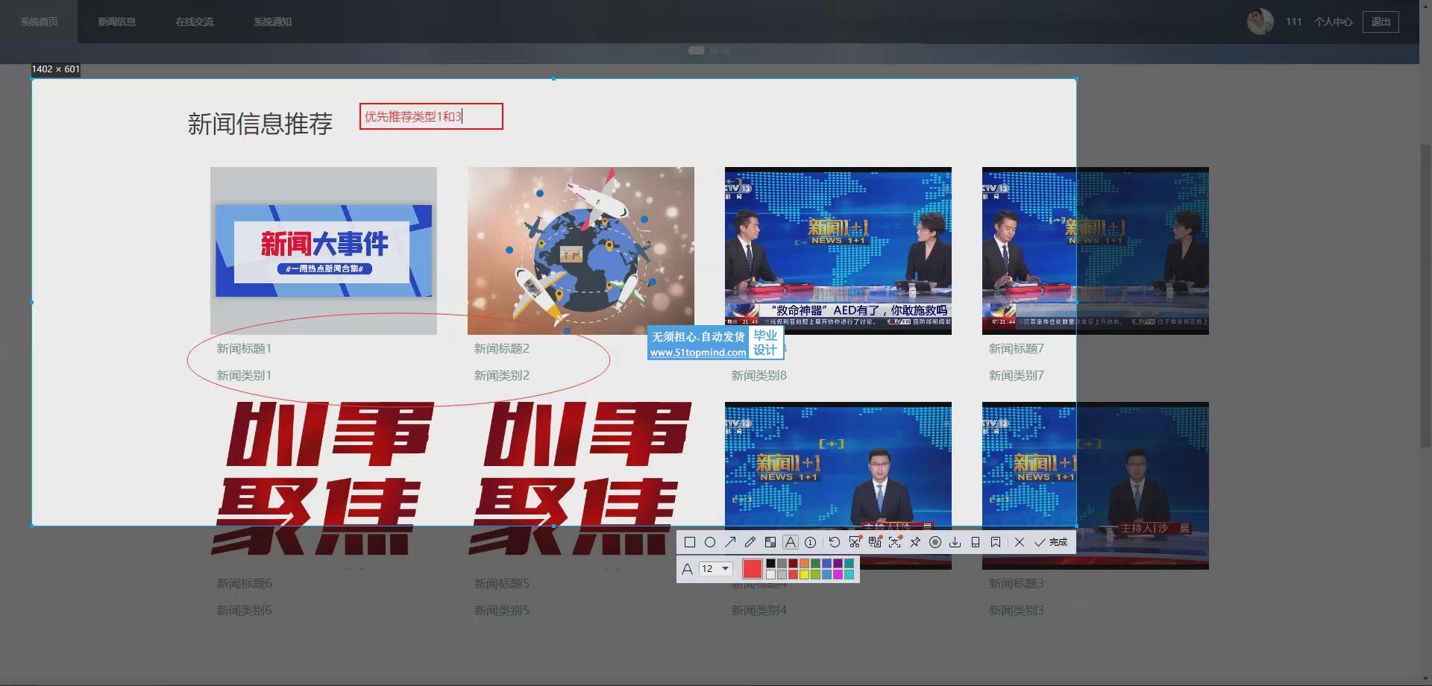1432x686 pixels.
Task: Cancel the screenshot with X icon
Action: coord(1020,542)
